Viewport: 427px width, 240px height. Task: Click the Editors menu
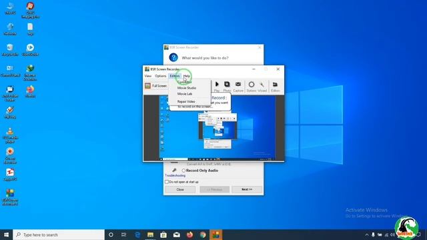(175, 76)
